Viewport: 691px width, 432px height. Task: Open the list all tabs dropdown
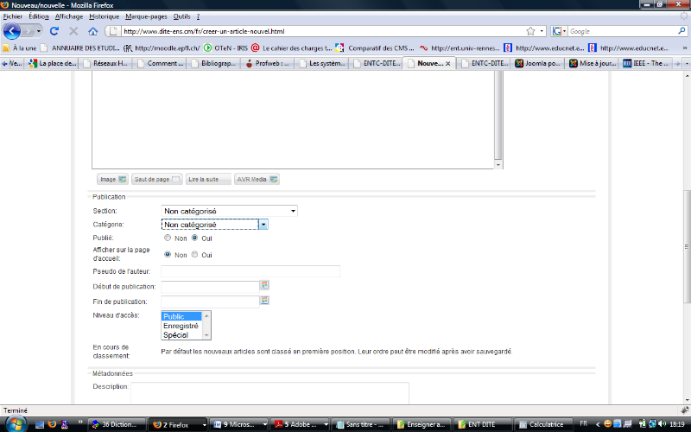687,63
